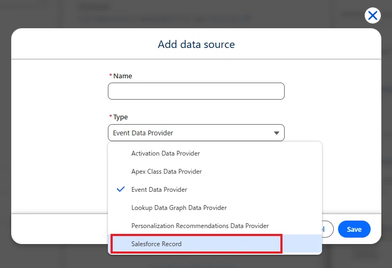This screenshot has height=268, width=392.
Task: Open the Type combo box
Action: 196,133
